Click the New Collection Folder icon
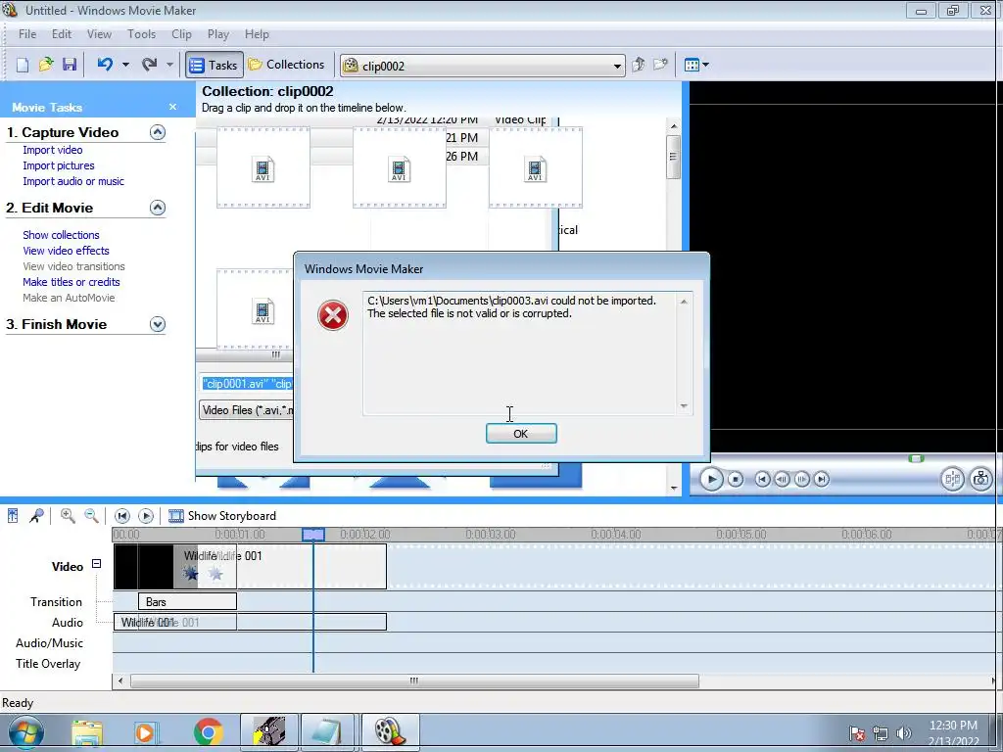The width and height of the screenshot is (1003, 752). pyautogui.click(x=660, y=65)
